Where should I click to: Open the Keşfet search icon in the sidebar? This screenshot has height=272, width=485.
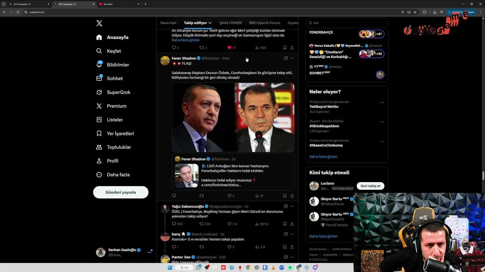tap(99, 51)
